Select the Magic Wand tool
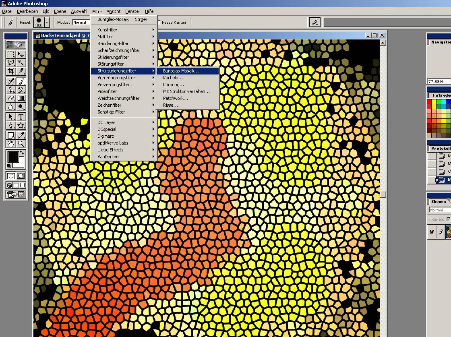The width and height of the screenshot is (451, 337). [21, 63]
